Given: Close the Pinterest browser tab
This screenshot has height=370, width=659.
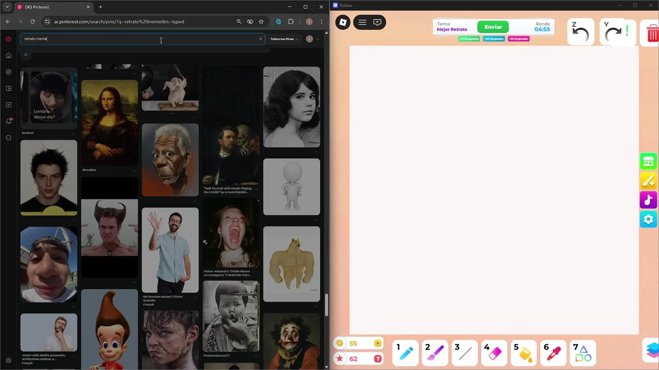Looking at the screenshot, I should coord(88,7).
